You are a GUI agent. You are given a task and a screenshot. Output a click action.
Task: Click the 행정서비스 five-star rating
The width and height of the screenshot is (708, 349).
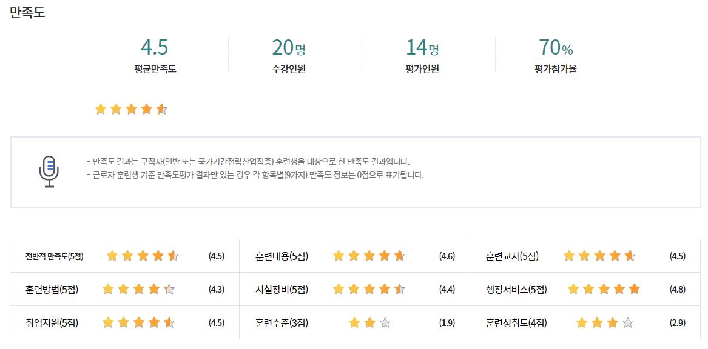click(604, 289)
